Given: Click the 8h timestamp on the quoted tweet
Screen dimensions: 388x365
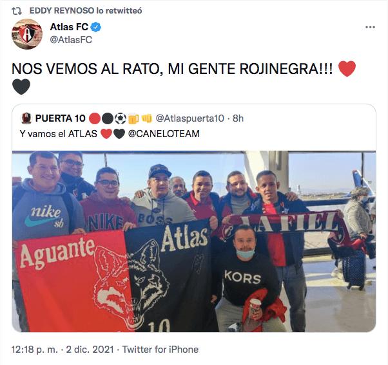Looking at the screenshot, I should [x=238, y=118].
